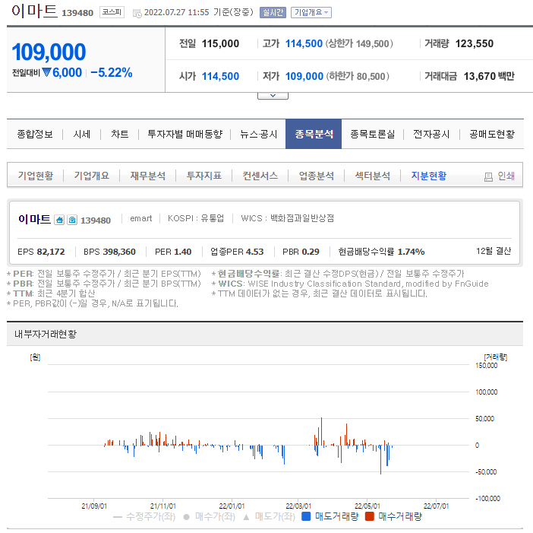Click the tallest red bar in the chart
Screen dimensions: 533x533
pyautogui.click(x=321, y=431)
